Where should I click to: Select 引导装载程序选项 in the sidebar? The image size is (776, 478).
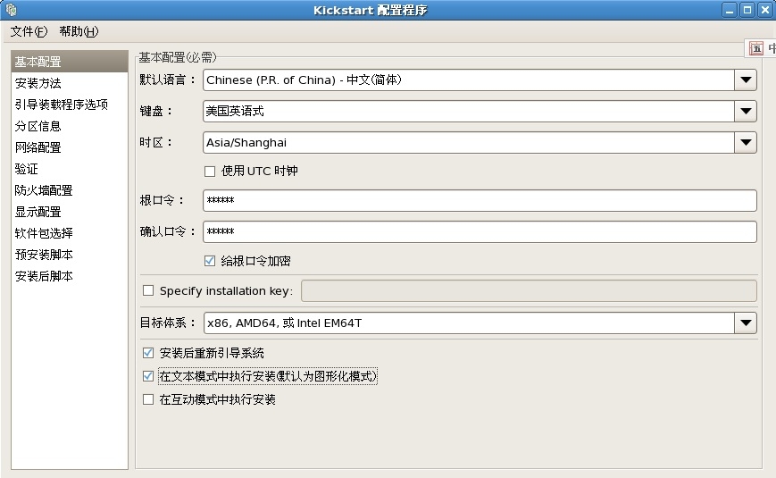tap(70, 105)
